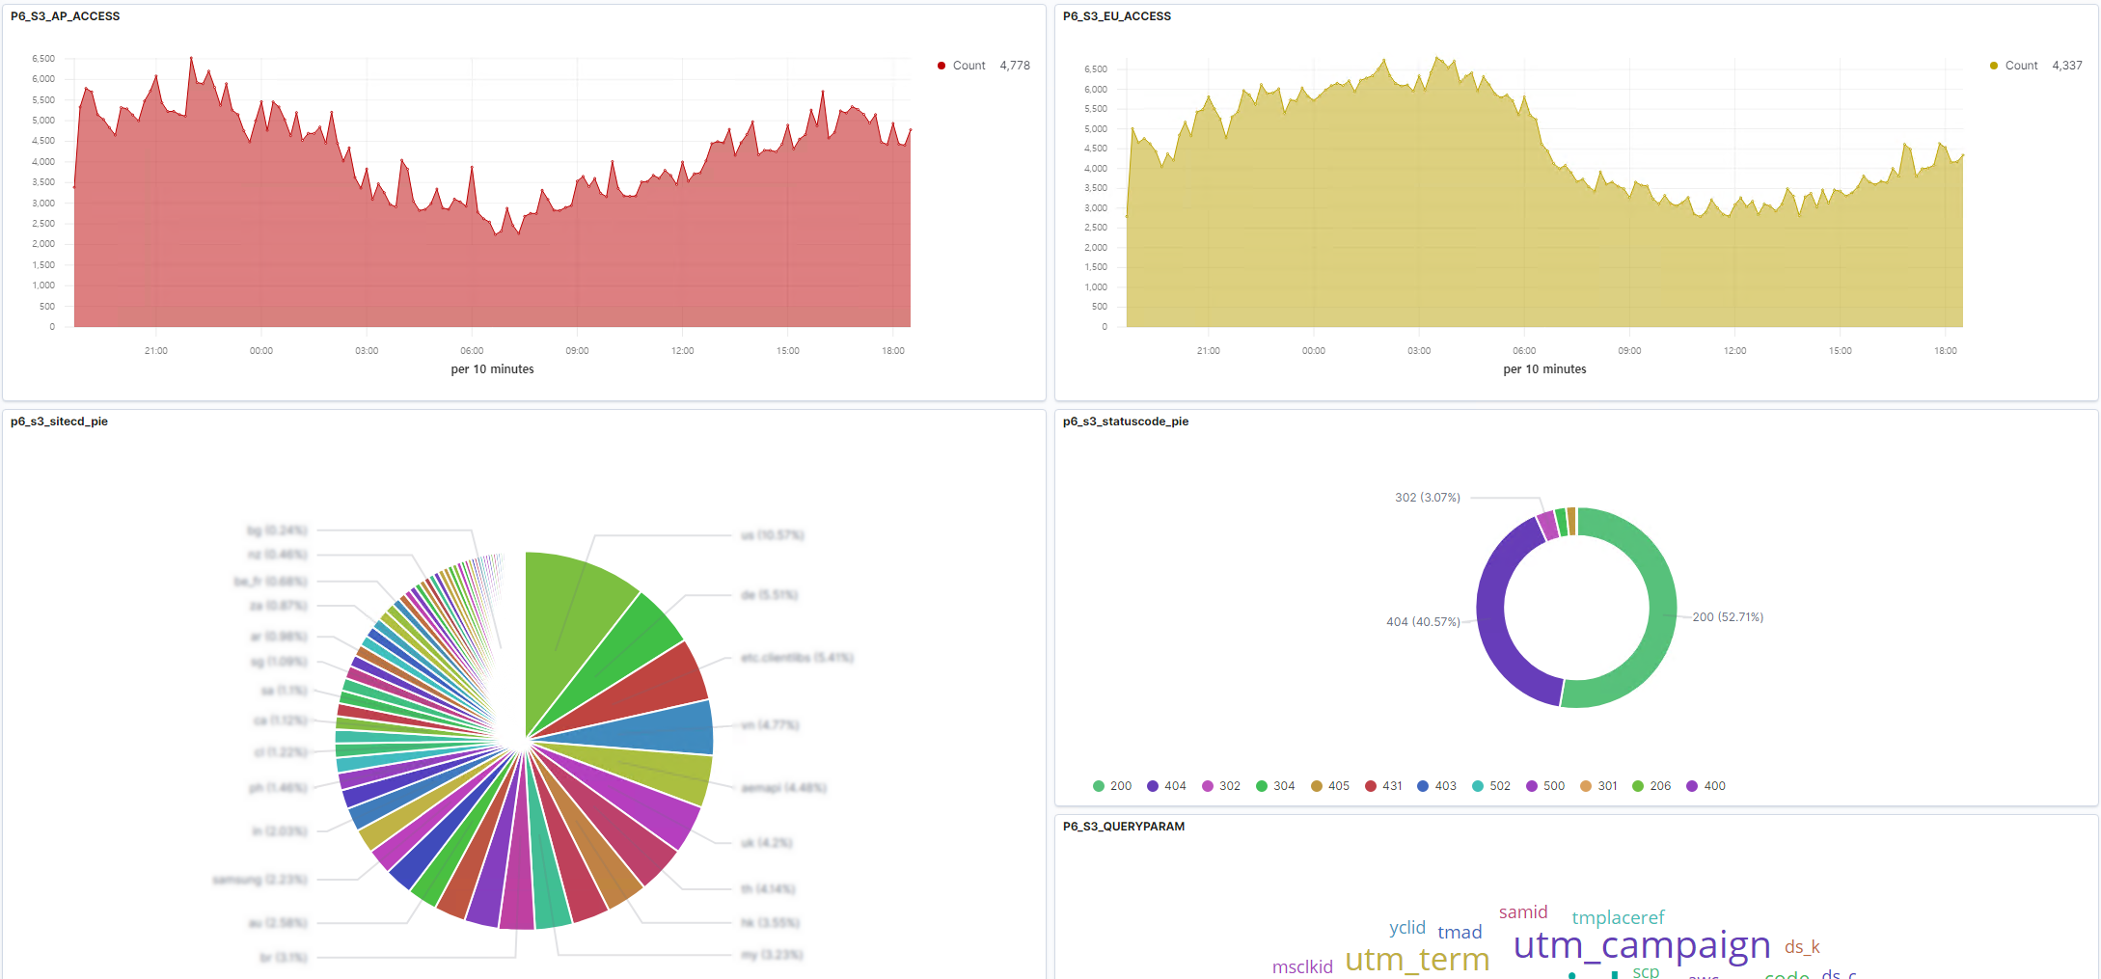Click the P6_S3_AP_ACCESS panel title
This screenshot has width=2101, height=979.
(x=66, y=16)
